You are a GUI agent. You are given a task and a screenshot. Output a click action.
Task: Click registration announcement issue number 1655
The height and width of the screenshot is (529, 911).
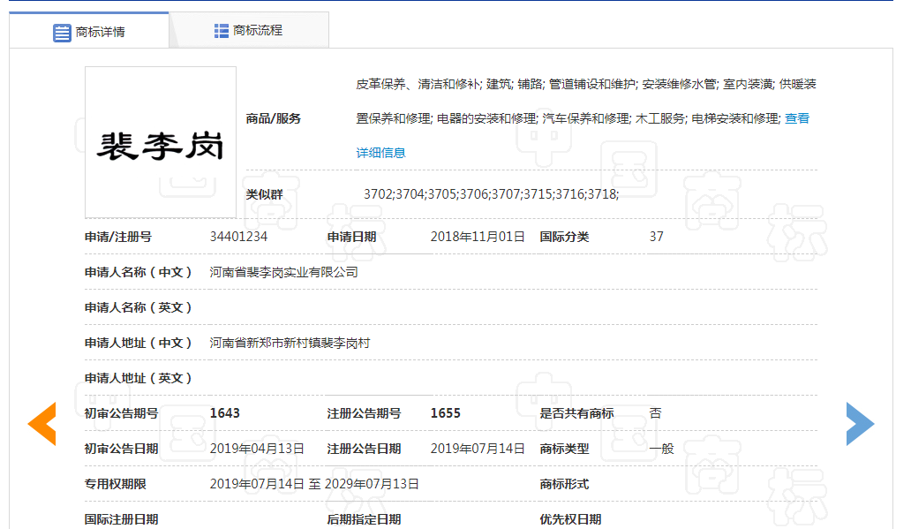[446, 413]
